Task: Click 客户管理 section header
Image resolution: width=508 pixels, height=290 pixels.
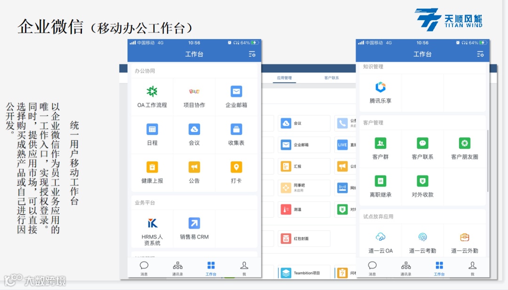Action: tap(373, 123)
